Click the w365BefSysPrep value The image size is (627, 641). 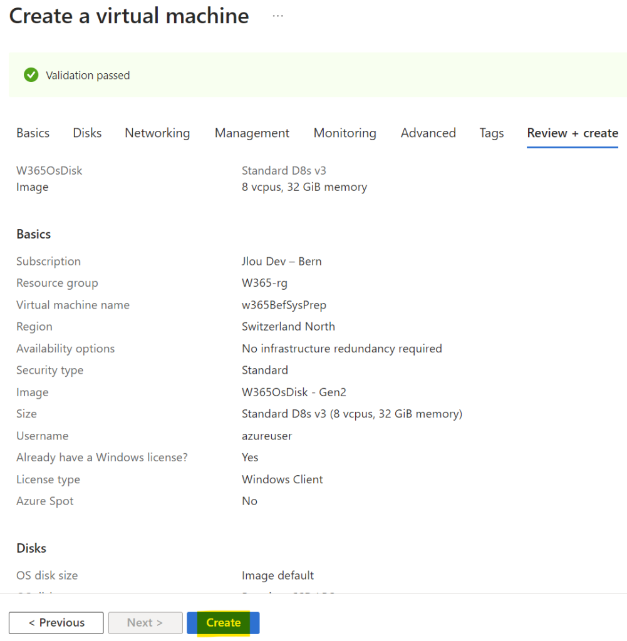pos(284,305)
